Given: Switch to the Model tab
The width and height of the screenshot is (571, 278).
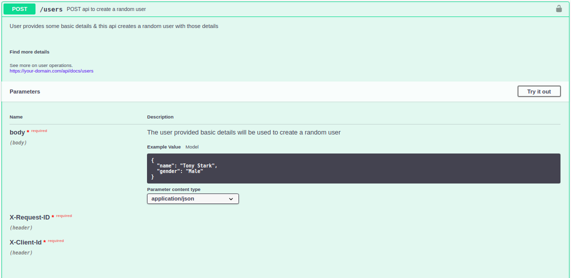Looking at the screenshot, I should coord(192,147).
